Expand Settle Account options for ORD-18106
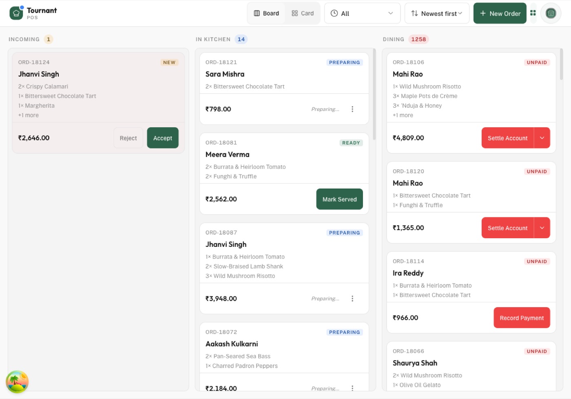Image resolution: width=571 pixels, height=399 pixels. click(542, 138)
